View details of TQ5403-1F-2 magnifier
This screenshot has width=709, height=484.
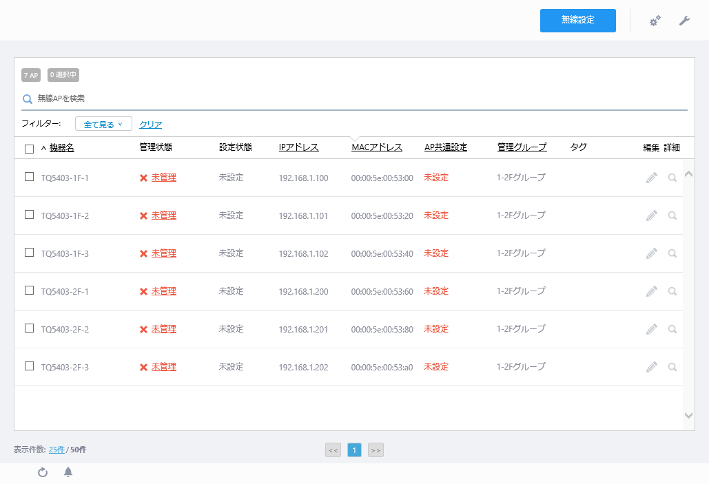[x=672, y=215]
